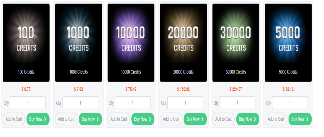Select the blue 5000 Credits card image
This screenshot has width=324, height=137.
tap(288, 43)
